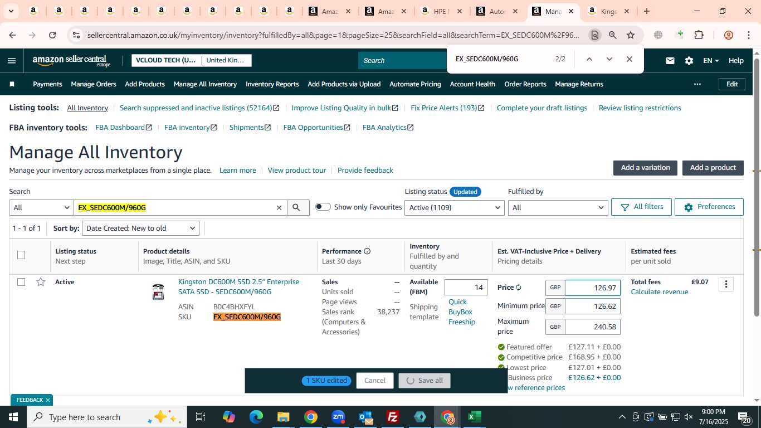Click the Kingston SSD product thumbnail
Screen dimensions: 761x428
click(158, 291)
